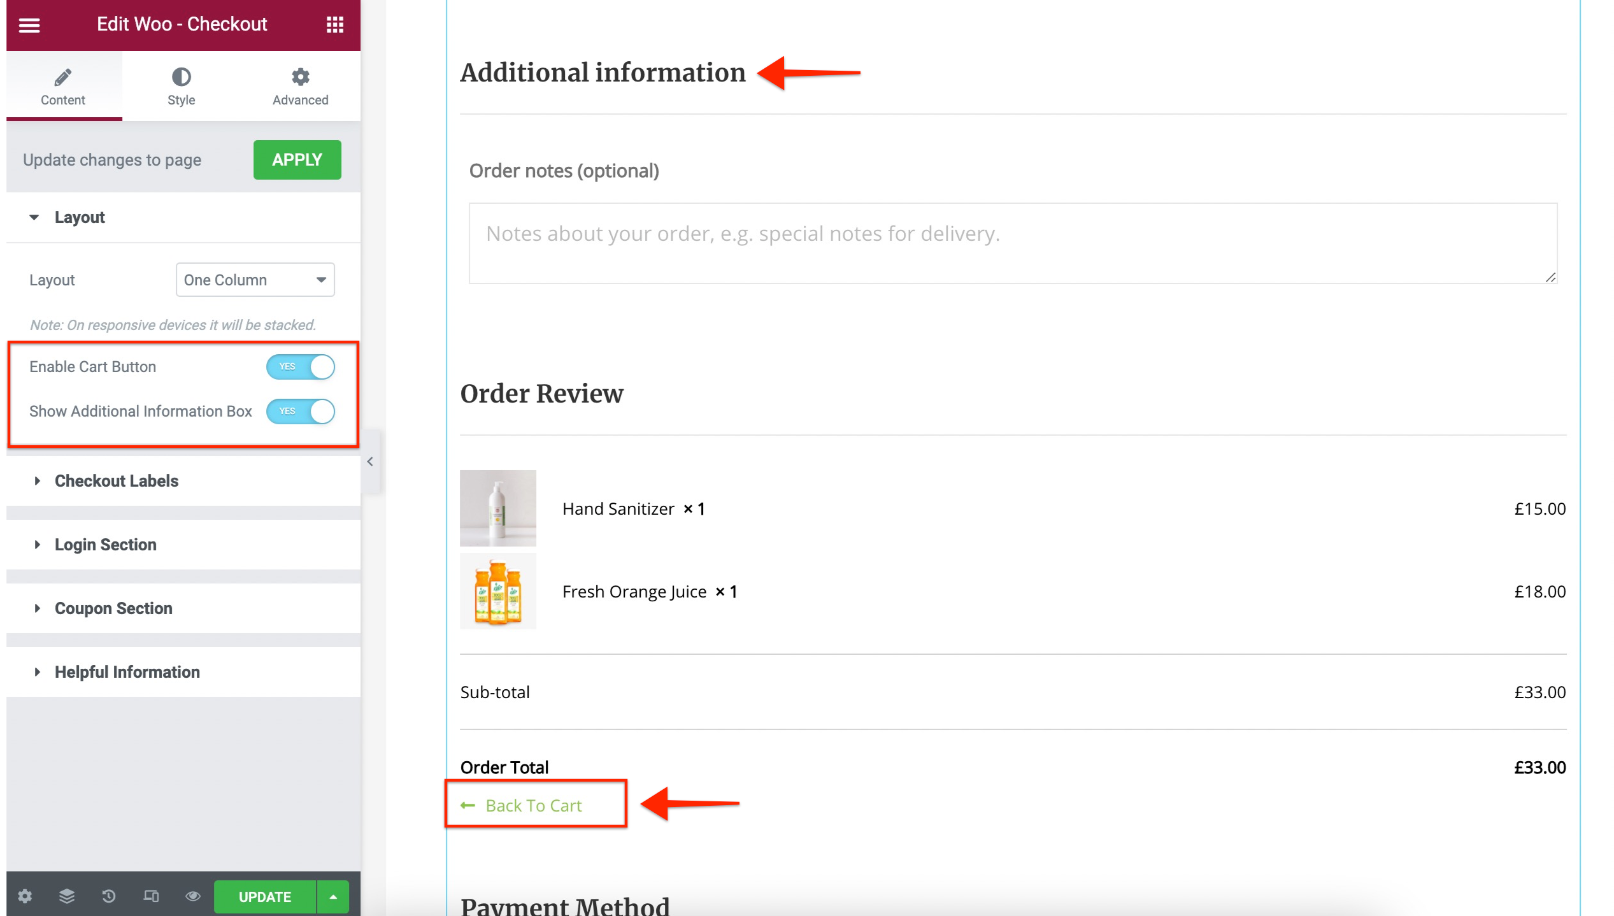
Task: Expand the Coupon Section panel
Action: (183, 608)
